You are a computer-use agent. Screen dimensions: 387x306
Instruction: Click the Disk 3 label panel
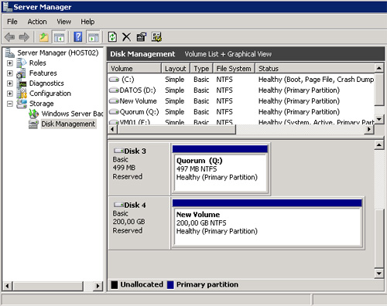[x=139, y=168]
